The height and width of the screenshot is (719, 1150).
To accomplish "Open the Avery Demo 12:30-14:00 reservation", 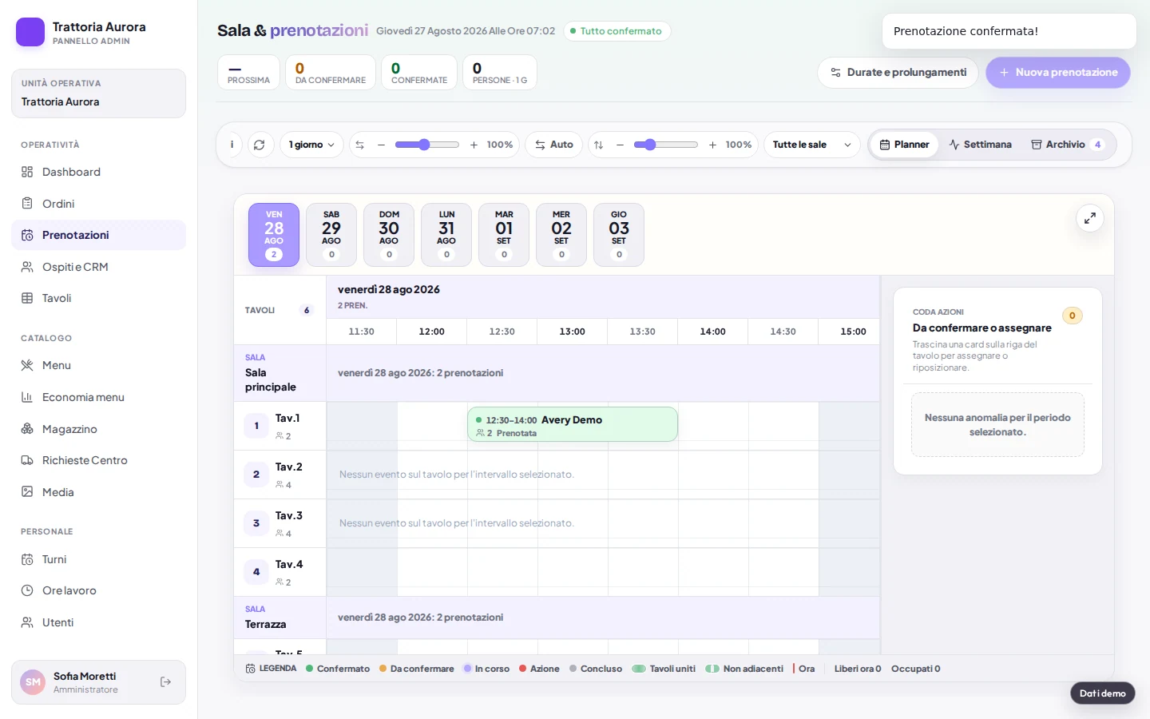I will (573, 424).
